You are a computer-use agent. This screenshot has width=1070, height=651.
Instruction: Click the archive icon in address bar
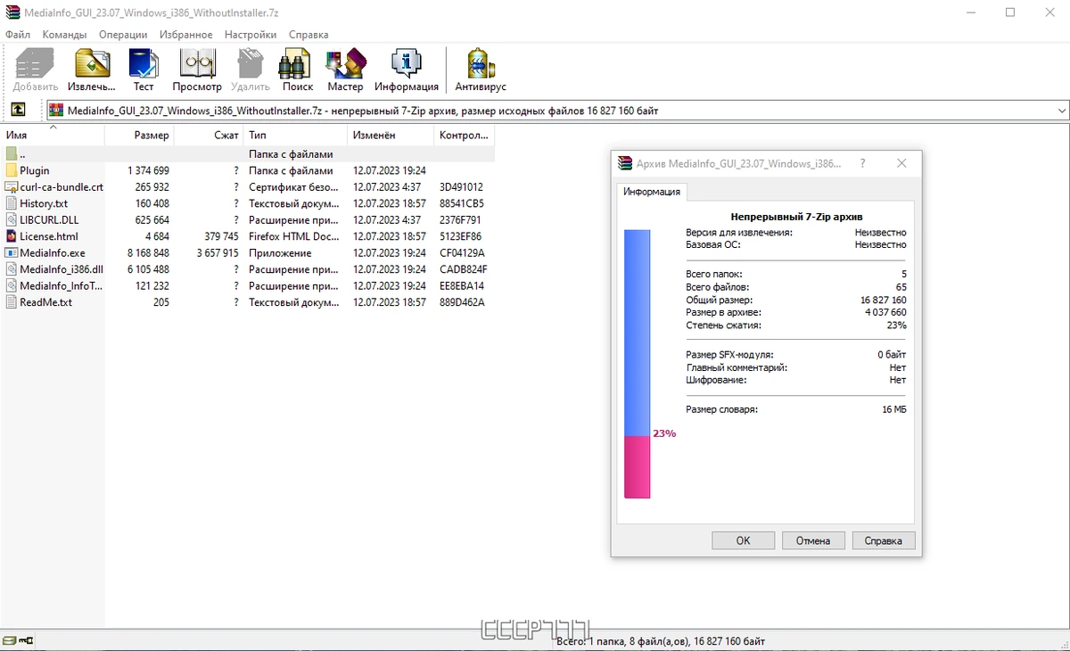click(x=56, y=111)
